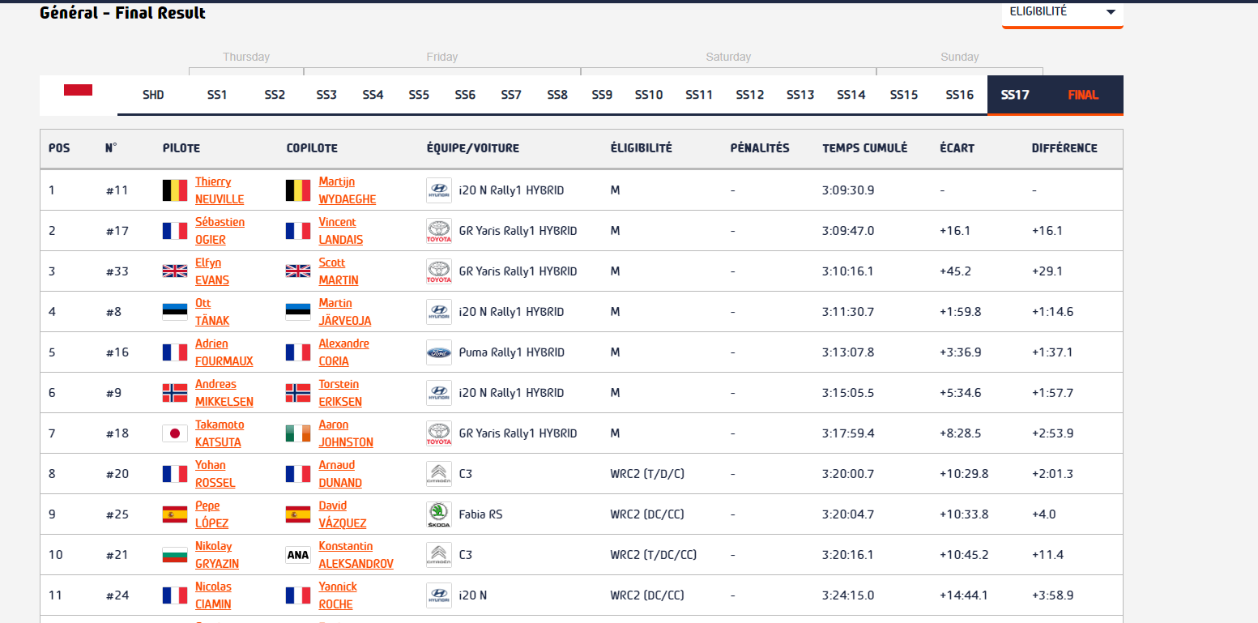
Task: Open Takamoto Katsuta's driver link
Action: [x=220, y=433]
